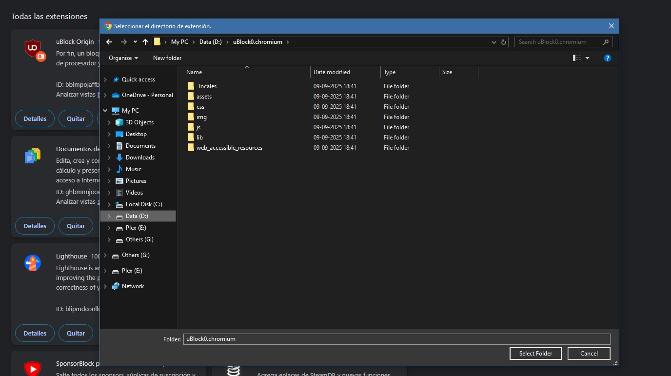Expand the Quick access node
Viewport: 671px width, 376px height.
(105, 79)
